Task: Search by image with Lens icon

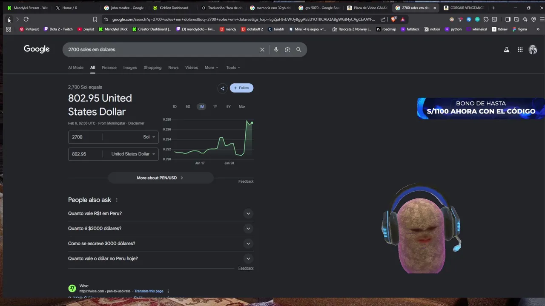Action: pyautogui.click(x=287, y=50)
